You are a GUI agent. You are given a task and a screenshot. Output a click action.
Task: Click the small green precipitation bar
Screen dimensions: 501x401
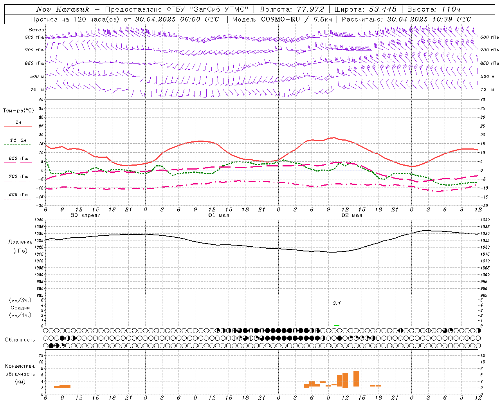pyautogui.click(x=337, y=325)
